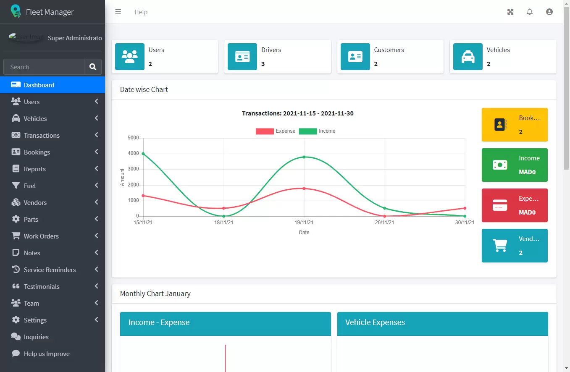Screen dimensions: 570x372
Task: Click the Parts gear icon in sidebar
Action: pyautogui.click(x=16, y=219)
